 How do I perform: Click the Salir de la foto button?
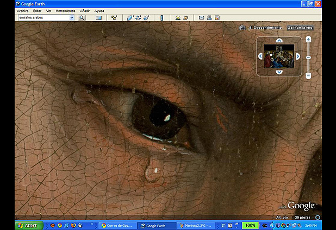point(300,27)
